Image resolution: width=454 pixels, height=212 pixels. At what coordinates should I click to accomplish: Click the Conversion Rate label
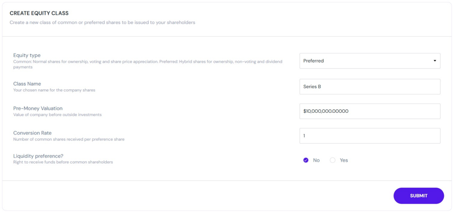point(32,133)
